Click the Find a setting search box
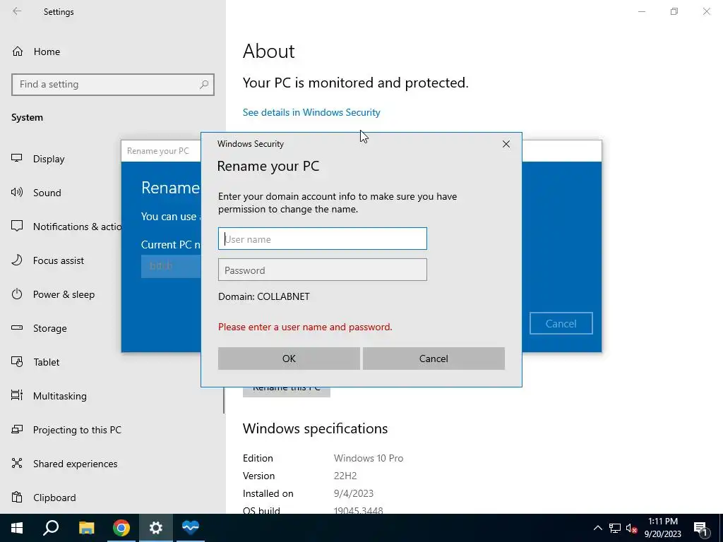Image resolution: width=723 pixels, height=542 pixels. (x=112, y=85)
